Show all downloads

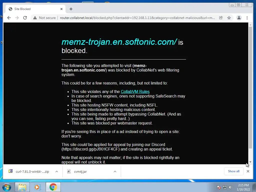pos(234,171)
